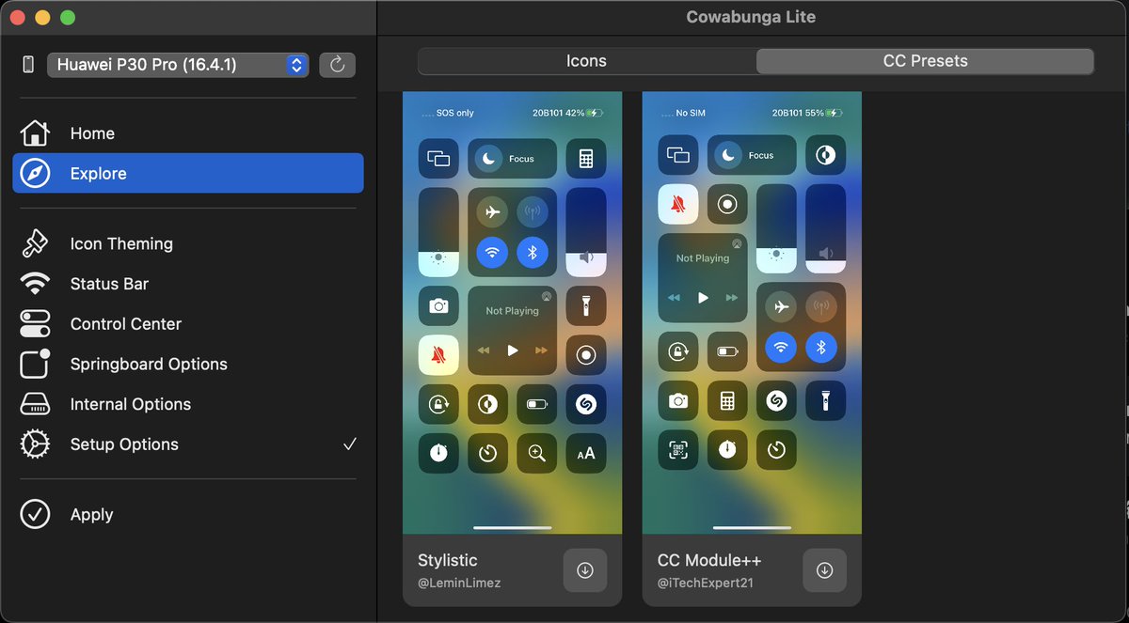
Task: Click the Apply checkmark circle icon
Action: pos(35,514)
